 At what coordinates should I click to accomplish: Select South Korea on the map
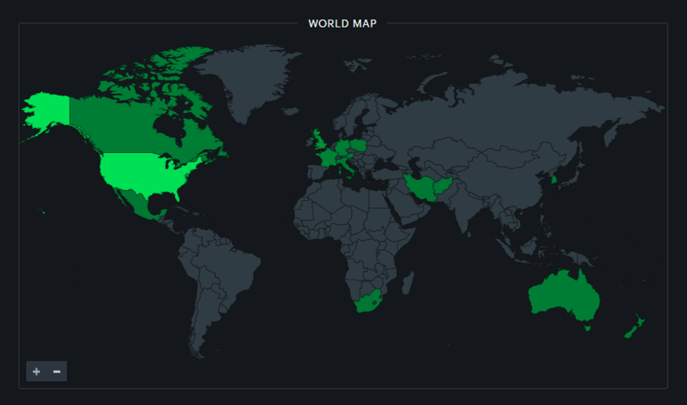click(x=553, y=179)
